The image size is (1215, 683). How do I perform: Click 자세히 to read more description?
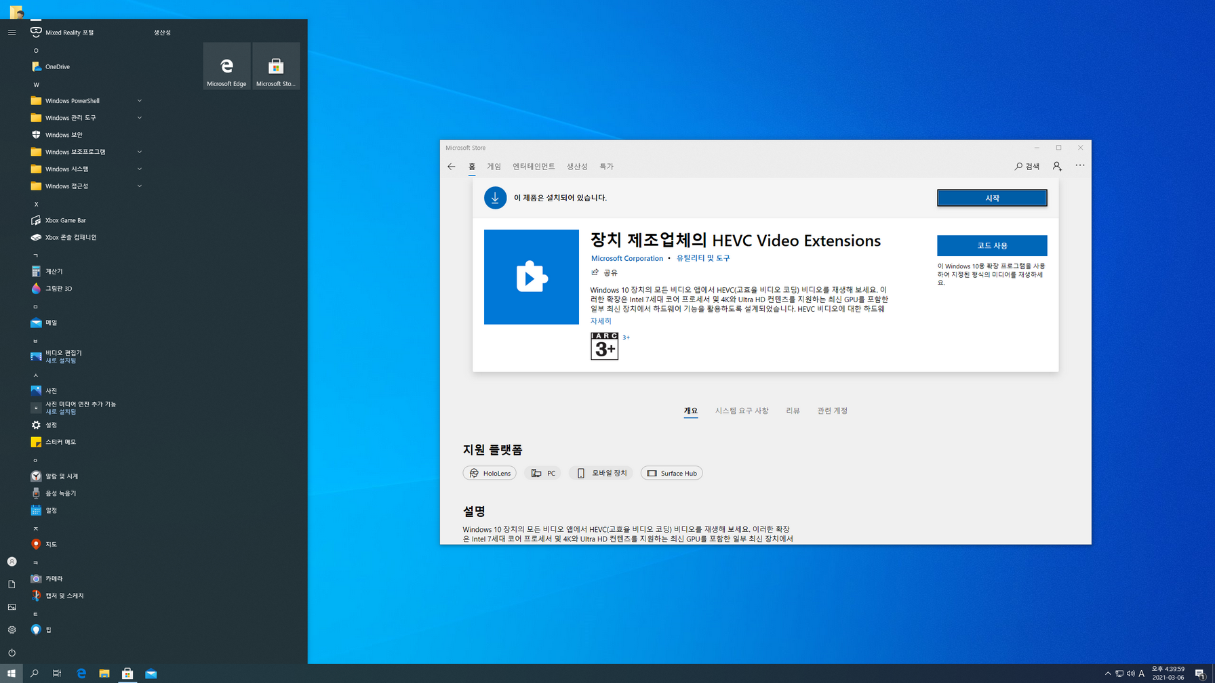coord(601,321)
